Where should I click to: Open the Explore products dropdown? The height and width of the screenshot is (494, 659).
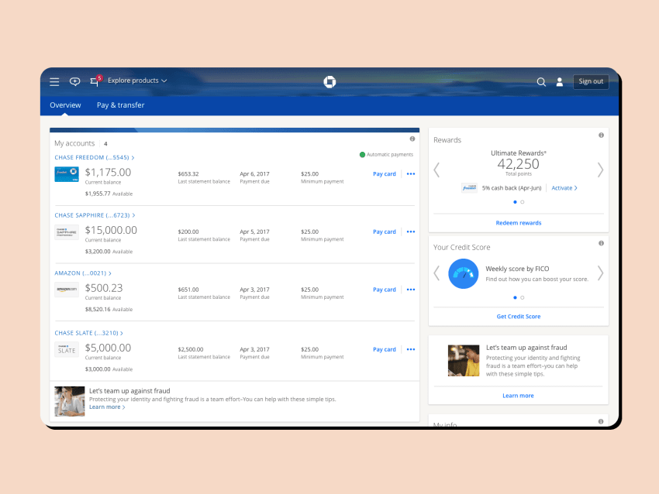coord(136,81)
